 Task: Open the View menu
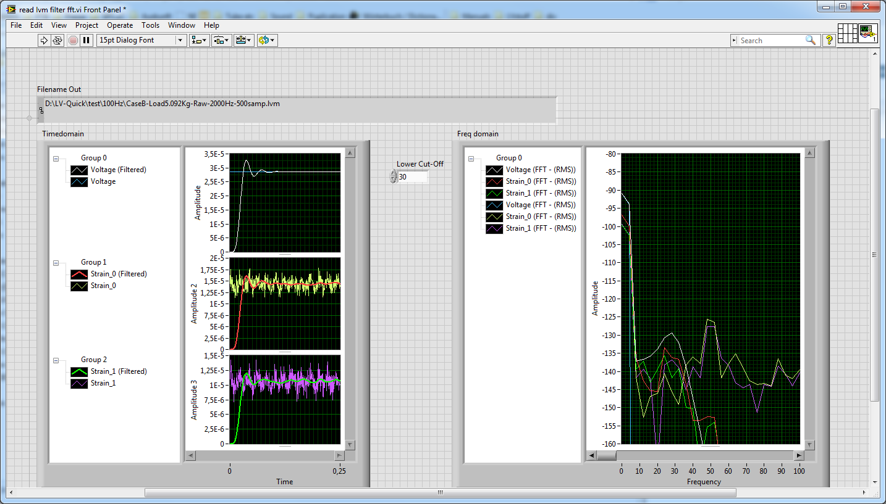59,25
